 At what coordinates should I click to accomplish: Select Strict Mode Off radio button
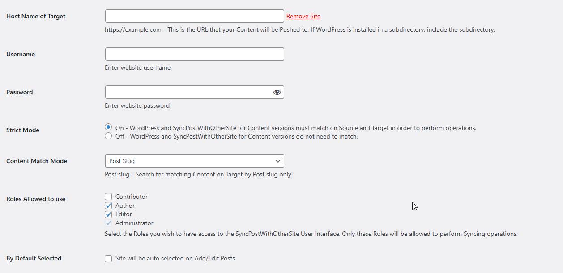tap(108, 136)
